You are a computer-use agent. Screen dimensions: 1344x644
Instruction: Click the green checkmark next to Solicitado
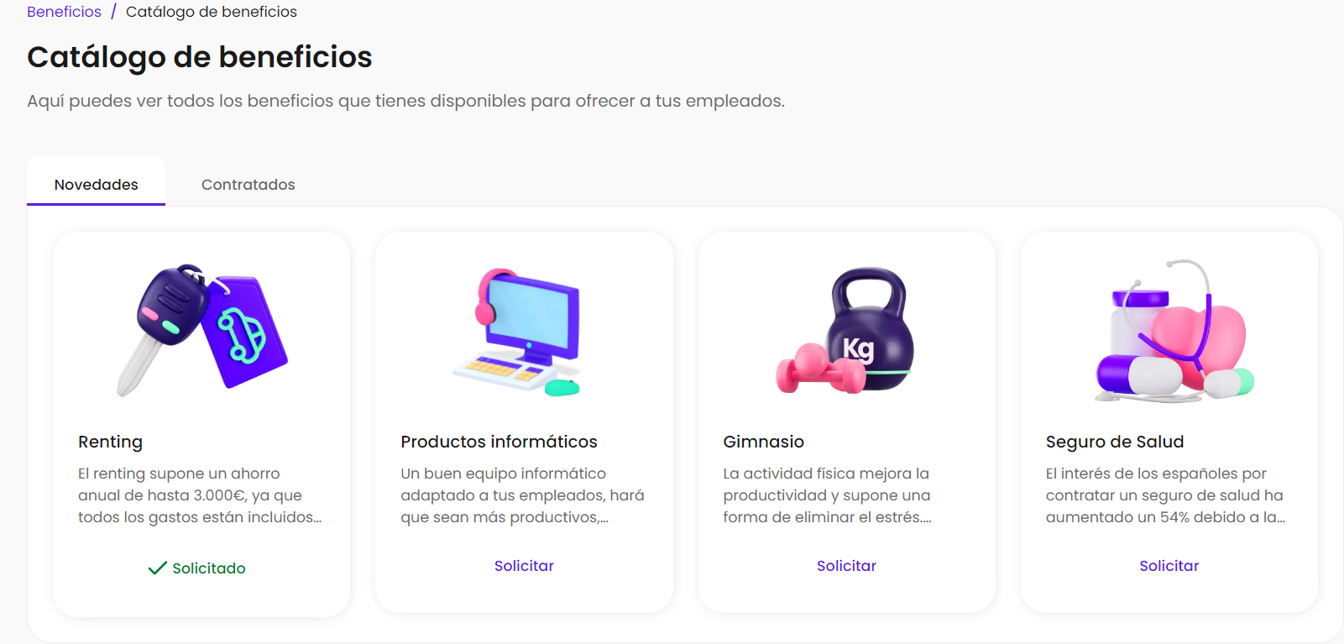157,568
